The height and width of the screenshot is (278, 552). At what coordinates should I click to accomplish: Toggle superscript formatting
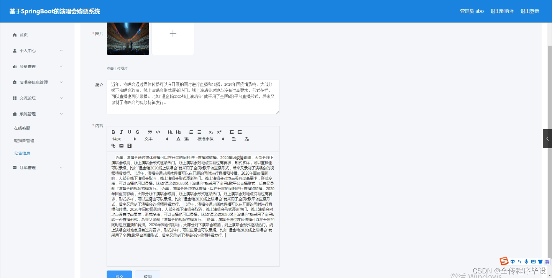[x=219, y=132]
